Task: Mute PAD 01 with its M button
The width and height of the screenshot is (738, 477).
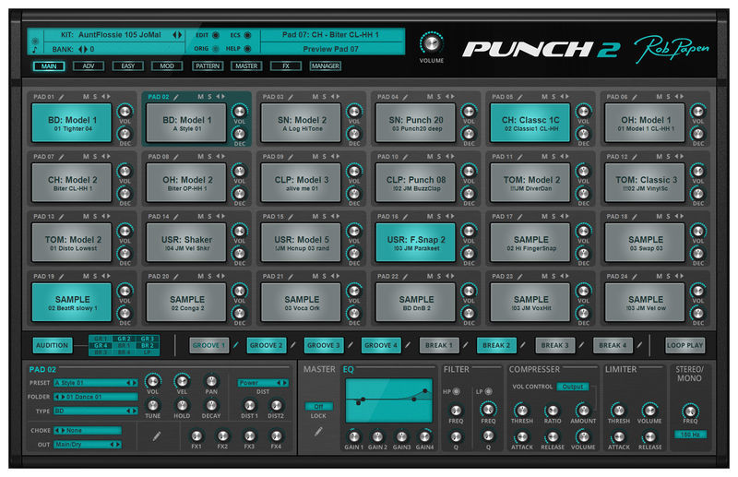Action: click(x=86, y=97)
